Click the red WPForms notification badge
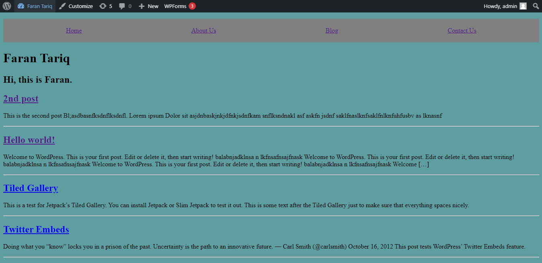Screen dimensions: 542x263 coord(192,6)
